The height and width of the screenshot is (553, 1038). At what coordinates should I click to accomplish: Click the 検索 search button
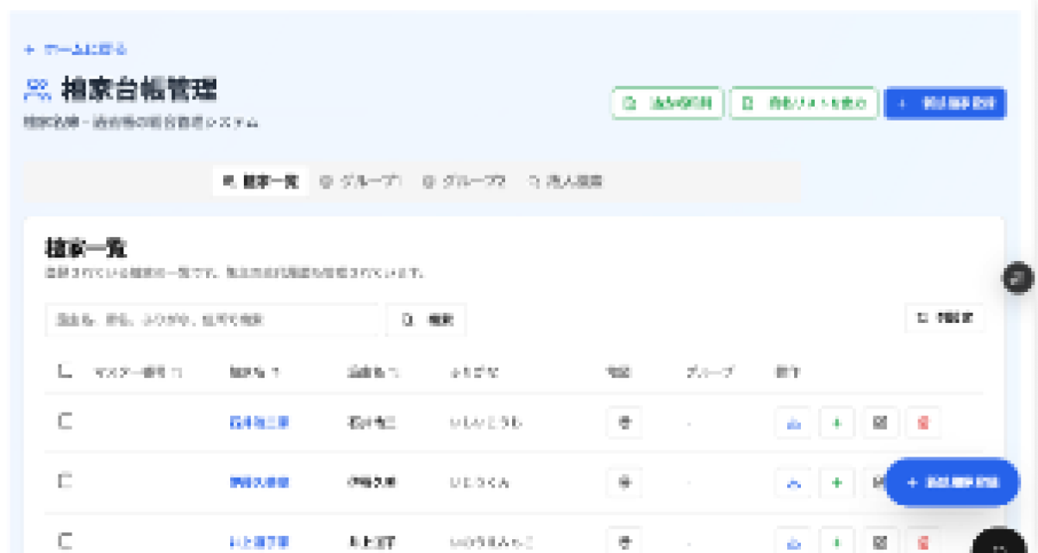427,320
